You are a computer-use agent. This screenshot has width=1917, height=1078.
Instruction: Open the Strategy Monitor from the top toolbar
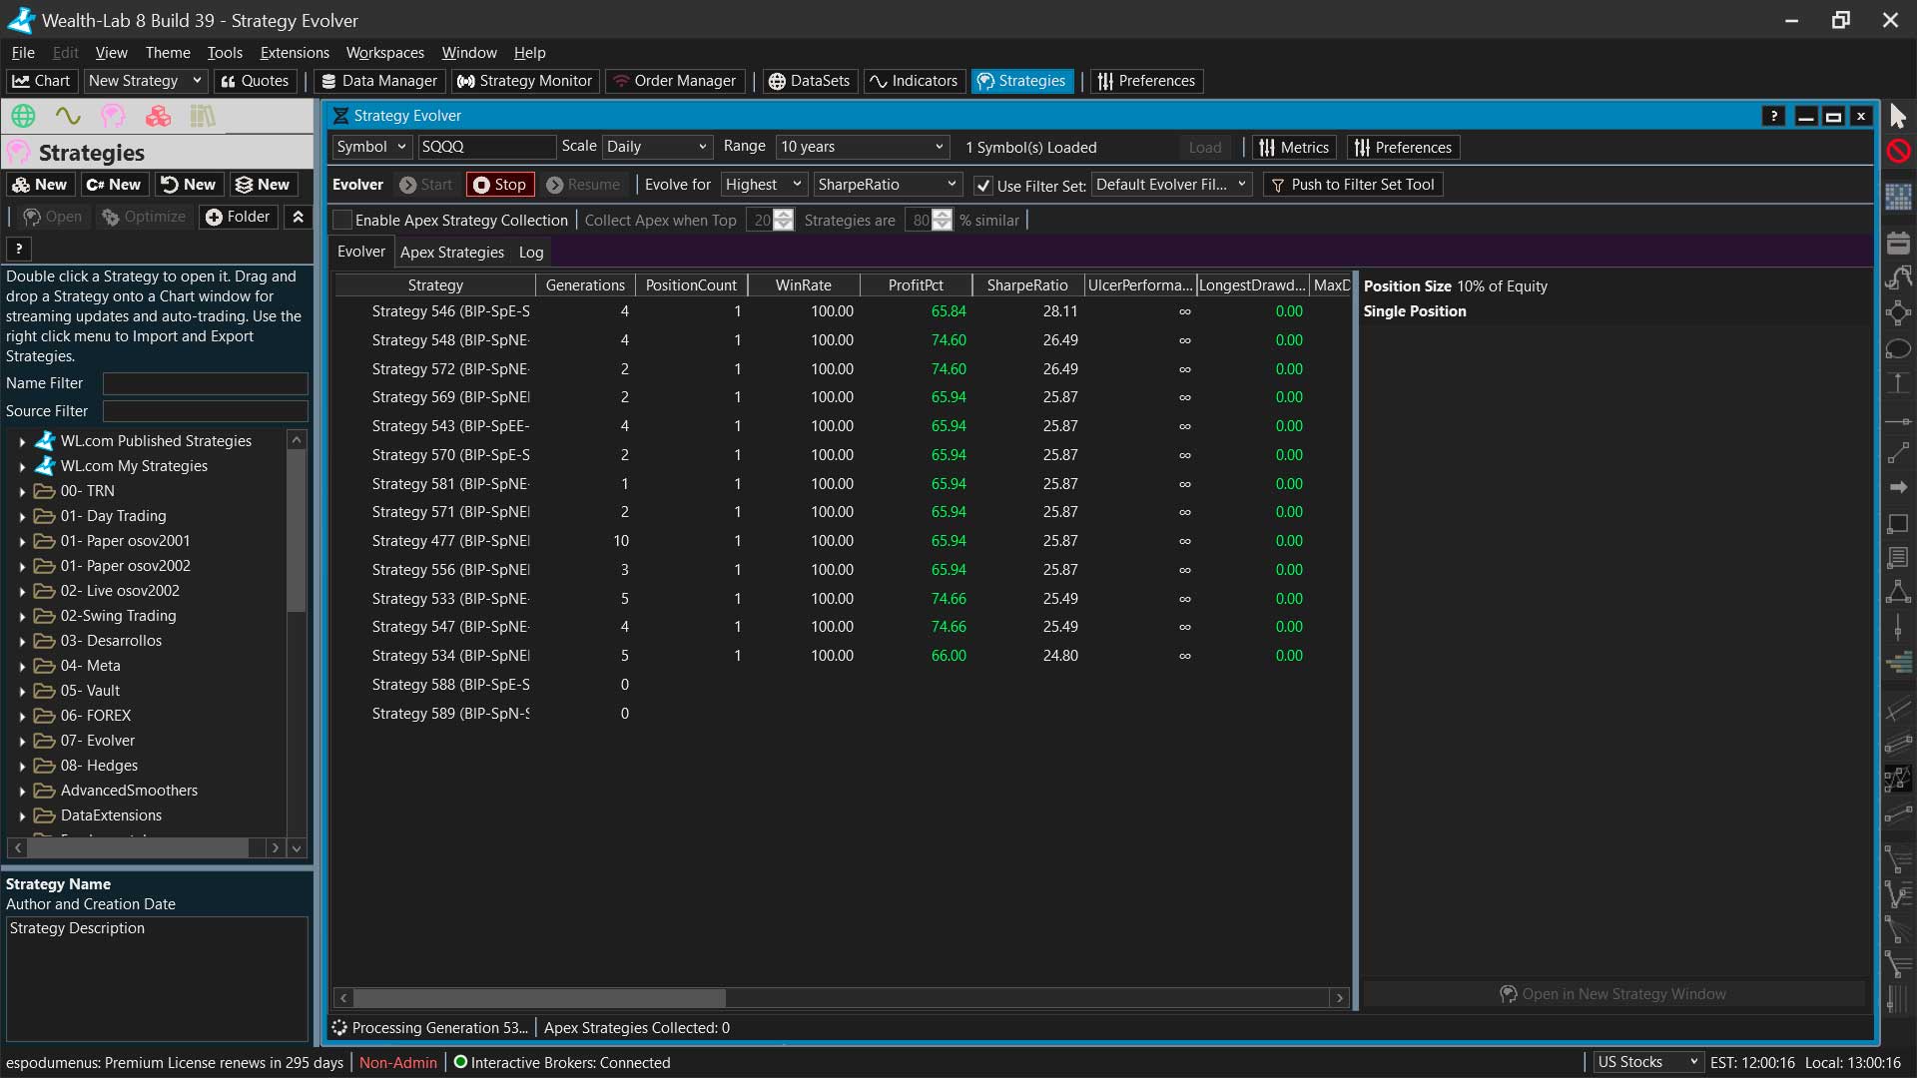point(525,81)
